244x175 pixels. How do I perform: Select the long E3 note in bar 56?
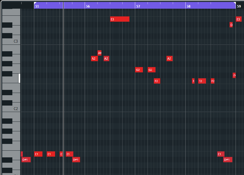click(120, 19)
